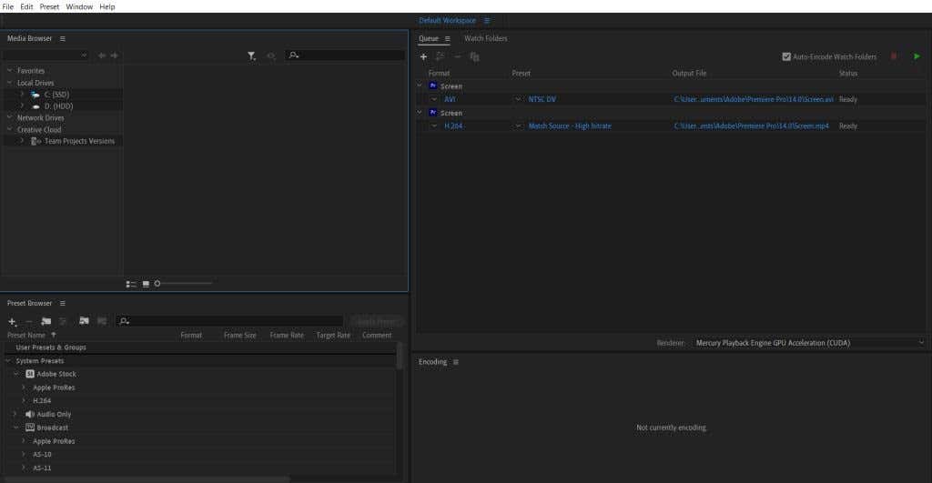Click the Create New Preset Group folder icon
The image size is (932, 483).
coord(46,321)
